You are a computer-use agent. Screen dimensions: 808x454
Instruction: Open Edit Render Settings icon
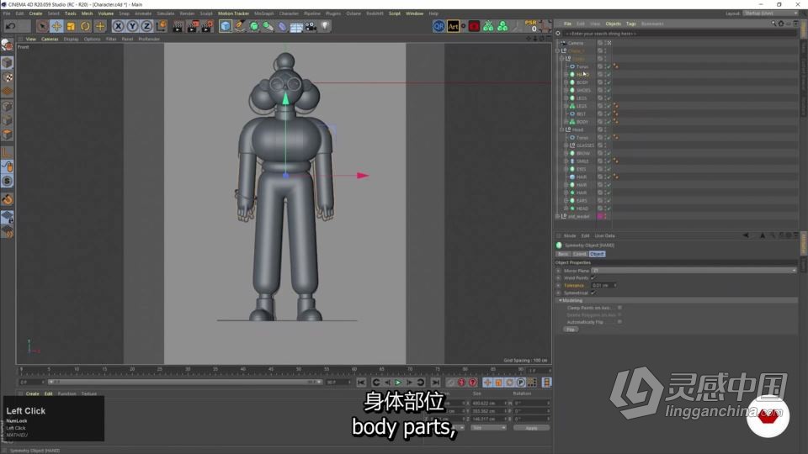tap(207, 26)
